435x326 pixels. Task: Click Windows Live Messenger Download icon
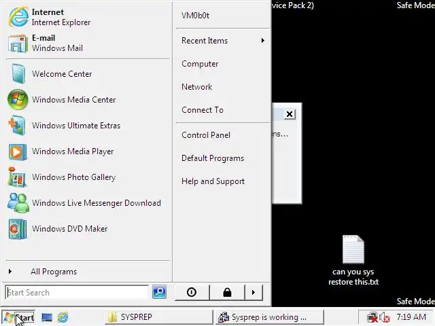click(18, 202)
